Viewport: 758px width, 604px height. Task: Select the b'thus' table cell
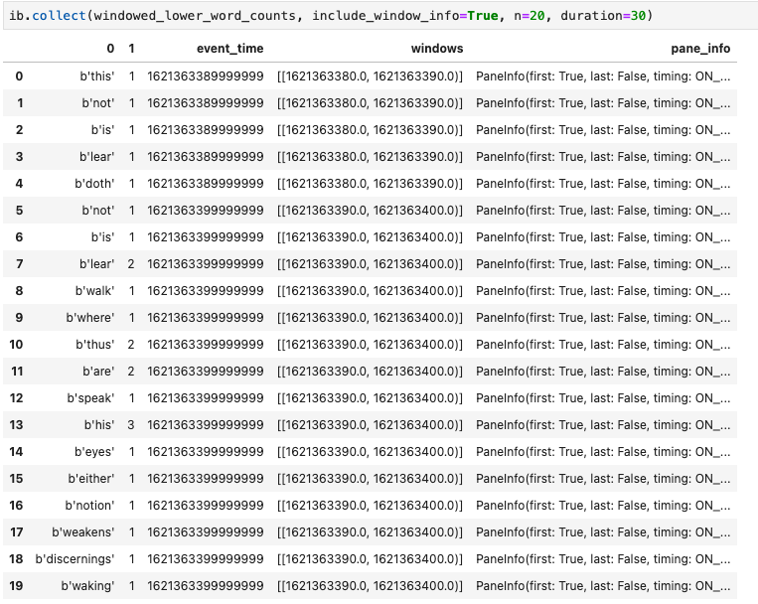pos(93,344)
